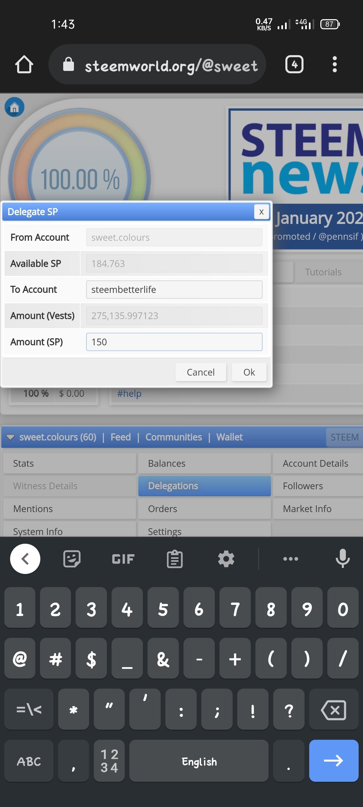The width and height of the screenshot is (363, 807).
Task: Tap the * key on keyboard
Action: coord(74,709)
